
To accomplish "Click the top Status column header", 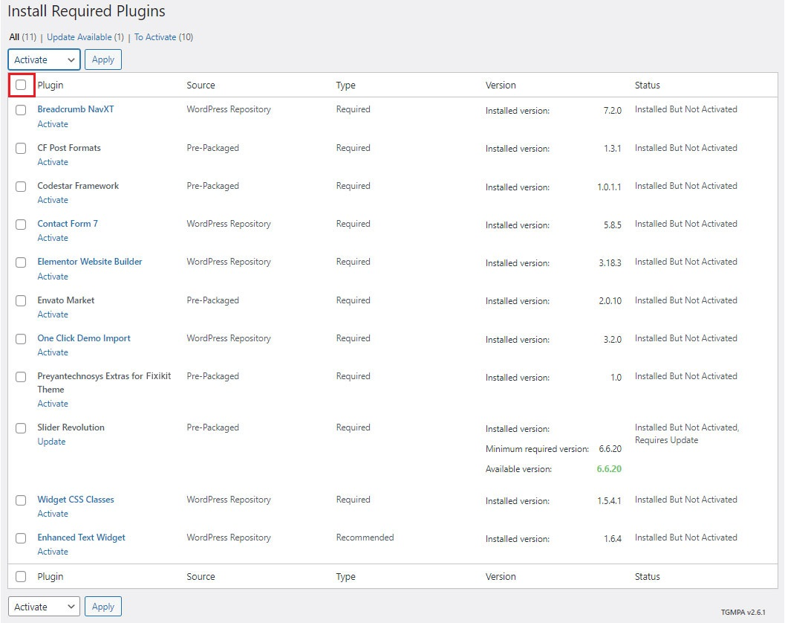I will (648, 85).
